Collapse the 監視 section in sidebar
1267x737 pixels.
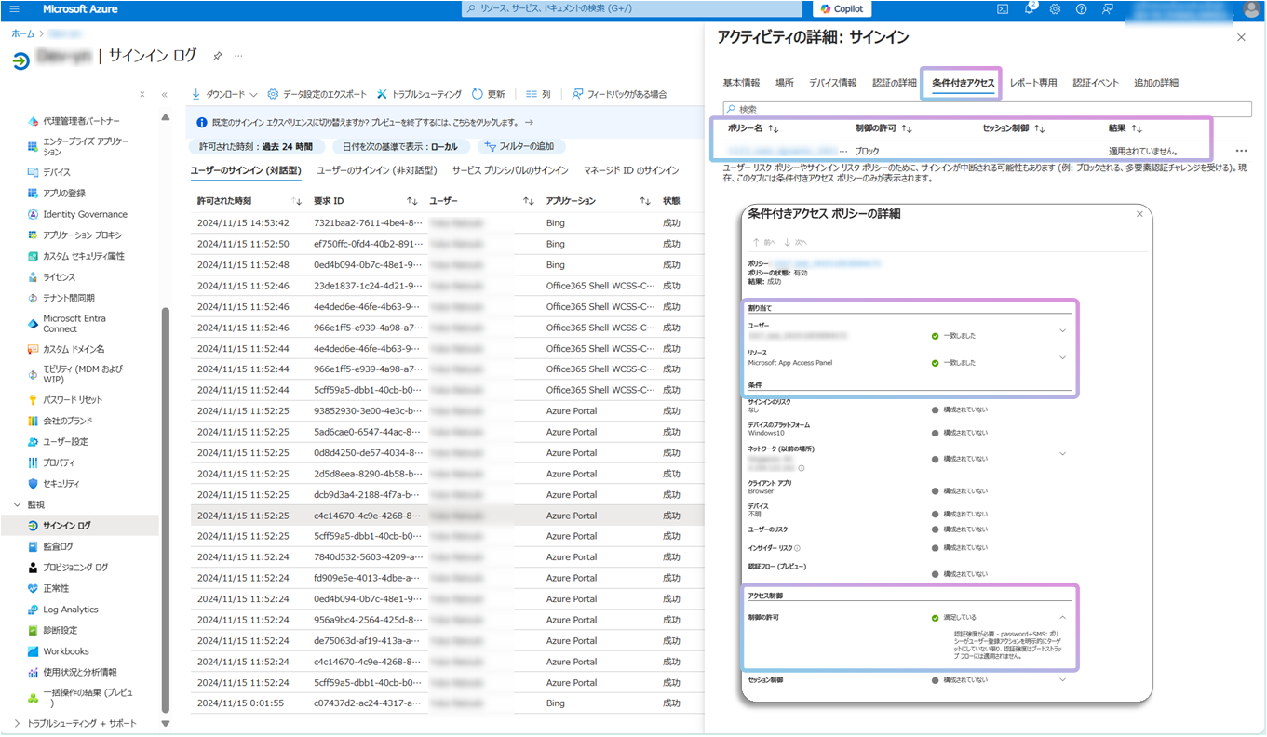coord(17,504)
